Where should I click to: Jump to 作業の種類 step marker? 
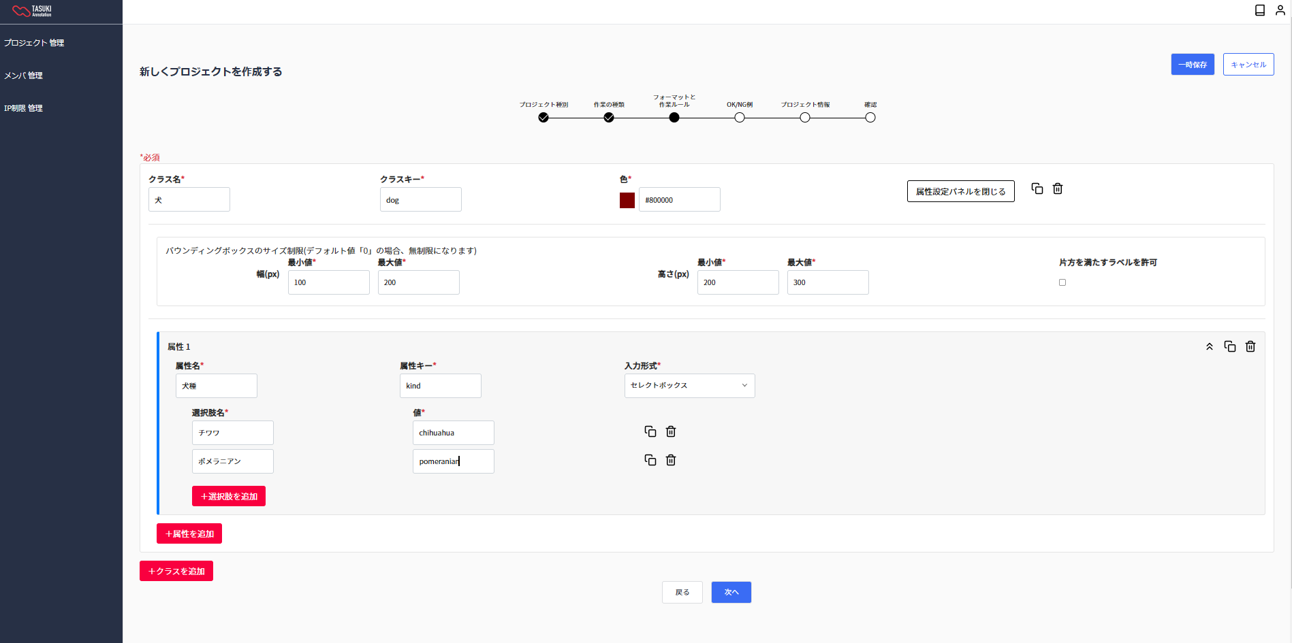[x=609, y=117]
